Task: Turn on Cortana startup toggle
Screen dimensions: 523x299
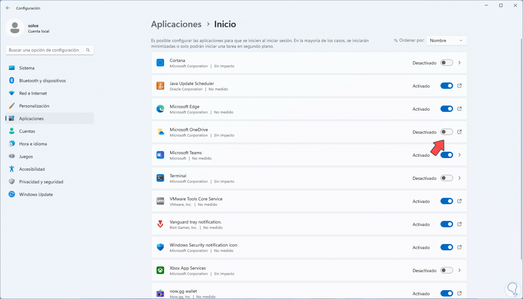Action: coord(447,63)
